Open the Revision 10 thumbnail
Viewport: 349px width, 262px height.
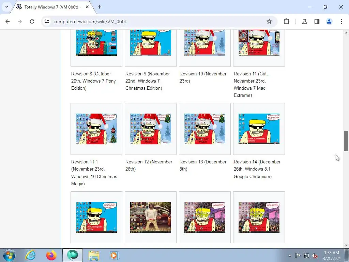205,43
